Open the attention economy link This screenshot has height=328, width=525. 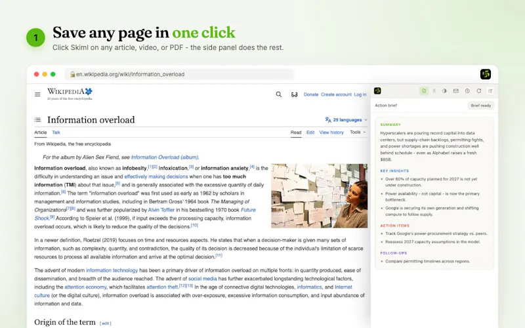(85, 287)
